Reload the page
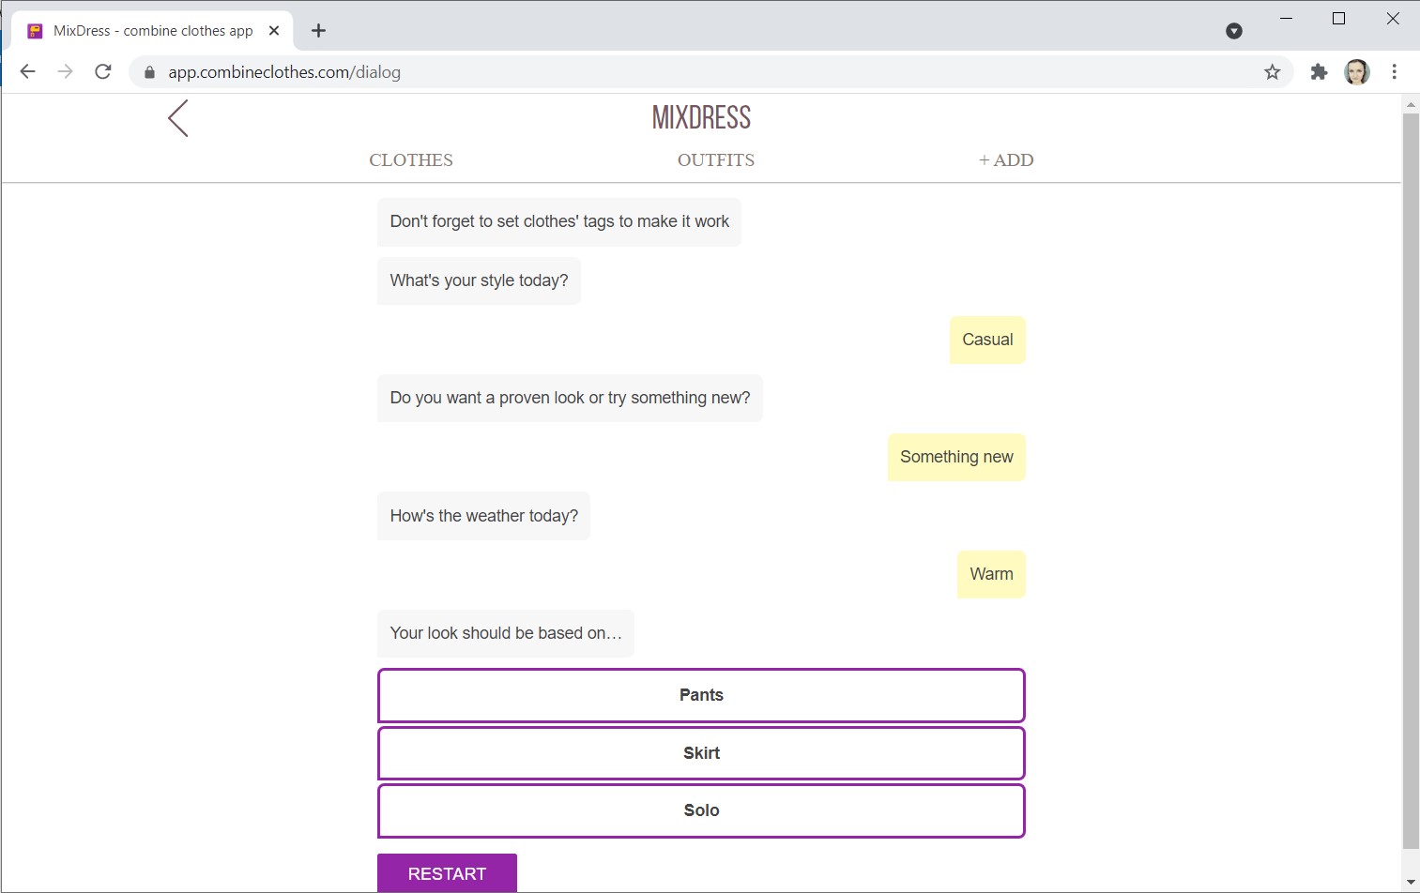This screenshot has width=1420, height=893. click(x=103, y=72)
